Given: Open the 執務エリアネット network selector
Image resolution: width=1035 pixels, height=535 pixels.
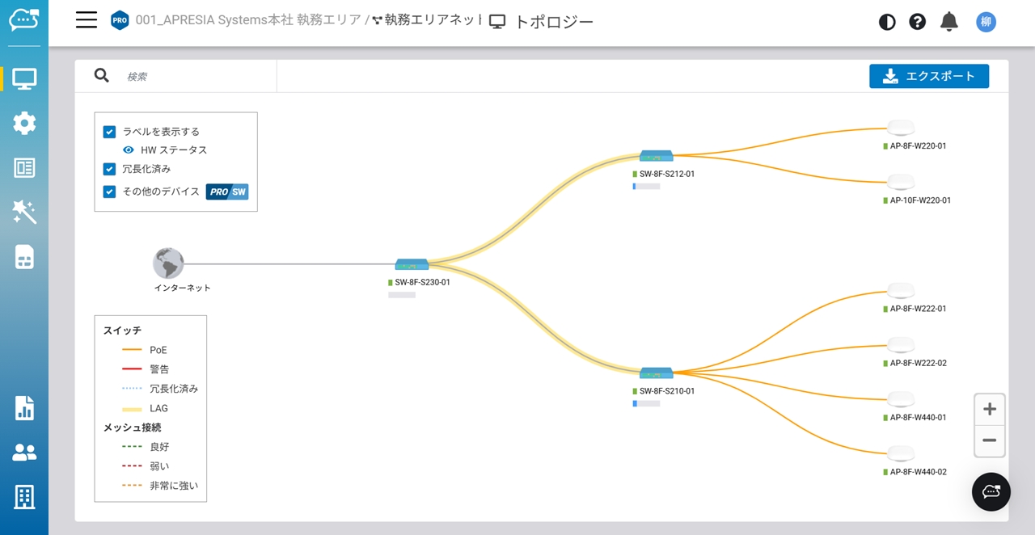Looking at the screenshot, I should pyautogui.click(x=427, y=21).
